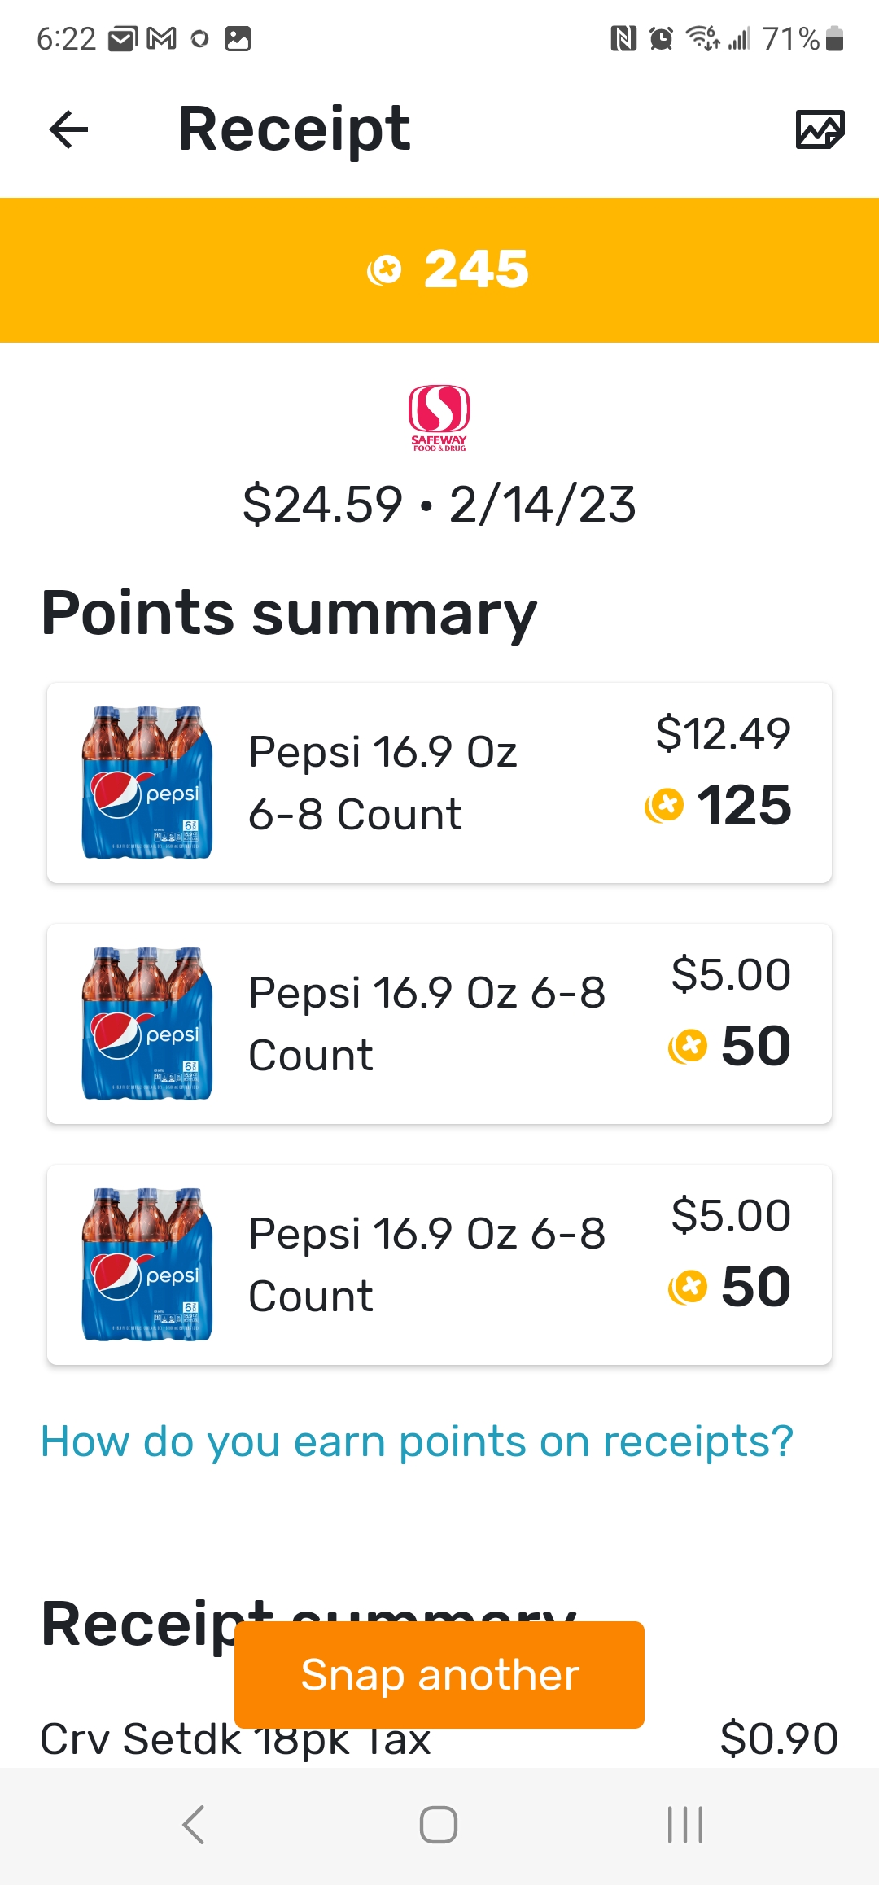Open the receipt image view icon
This screenshot has height=1885, width=879.
(820, 129)
